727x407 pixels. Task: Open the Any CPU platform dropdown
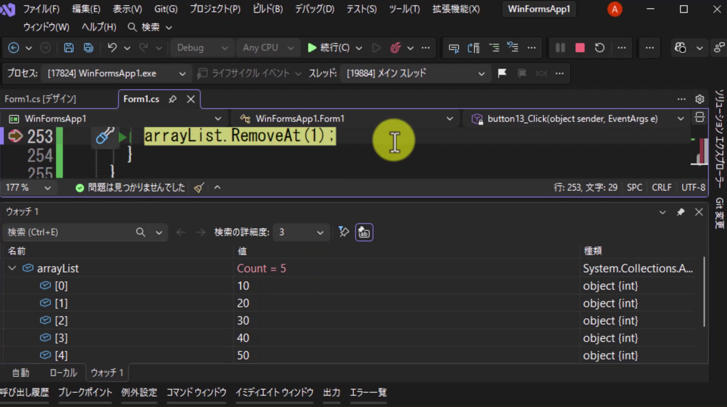268,48
